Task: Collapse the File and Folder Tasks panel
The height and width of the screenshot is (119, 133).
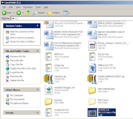Action: (x=38, y=51)
